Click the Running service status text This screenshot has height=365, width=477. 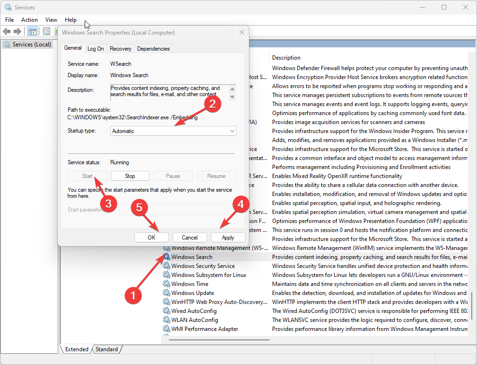120,162
